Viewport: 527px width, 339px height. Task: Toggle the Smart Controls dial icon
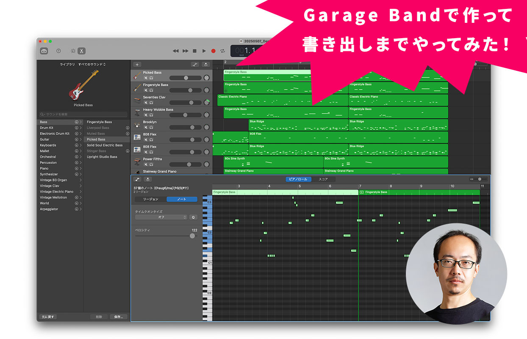coord(73,51)
